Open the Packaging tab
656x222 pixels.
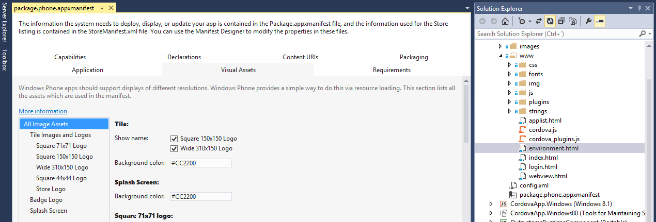414,57
